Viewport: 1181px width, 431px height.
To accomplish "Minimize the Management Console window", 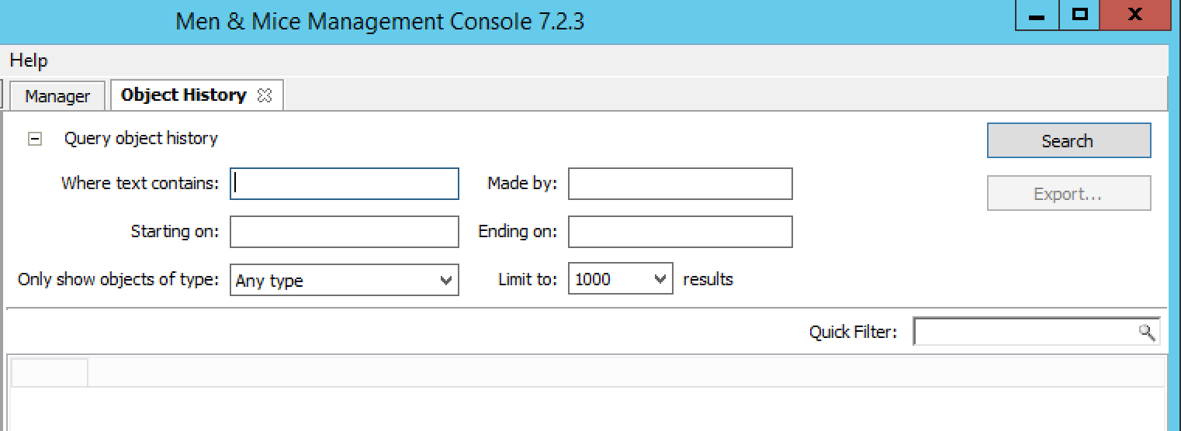I will pos(1039,16).
